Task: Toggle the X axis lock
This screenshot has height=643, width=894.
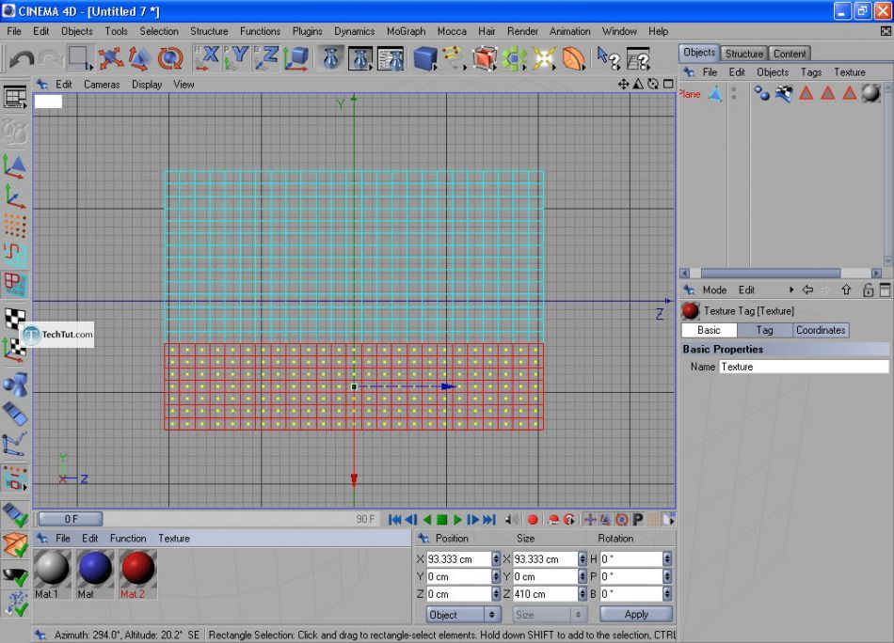Action: pos(206,58)
